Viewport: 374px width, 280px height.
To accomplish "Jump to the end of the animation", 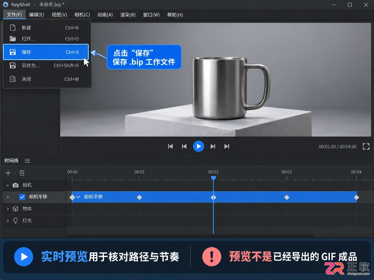I will pos(227,146).
